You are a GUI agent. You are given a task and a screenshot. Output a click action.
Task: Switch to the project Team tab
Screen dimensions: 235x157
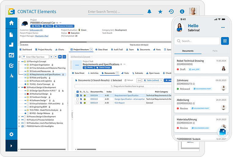click(130, 50)
